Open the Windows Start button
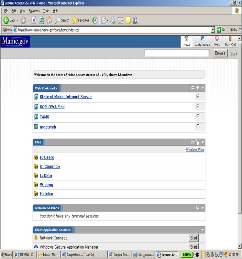This screenshot has height=259, width=242. 6,255
